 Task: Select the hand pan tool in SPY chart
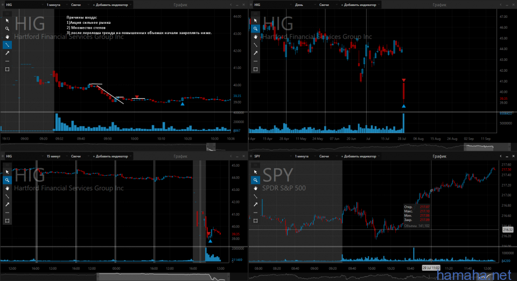click(x=255, y=188)
